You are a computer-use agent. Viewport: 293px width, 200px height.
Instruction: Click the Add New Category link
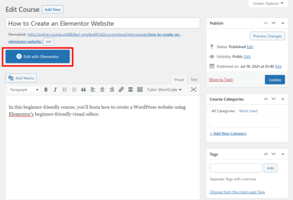tap(228, 133)
